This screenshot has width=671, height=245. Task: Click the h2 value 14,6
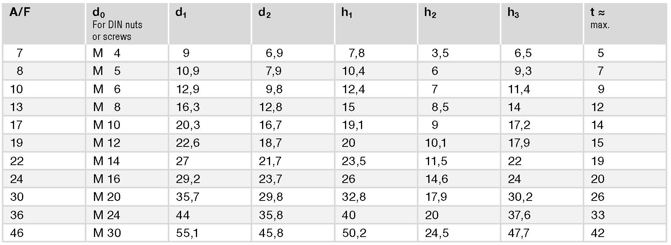tap(437, 179)
